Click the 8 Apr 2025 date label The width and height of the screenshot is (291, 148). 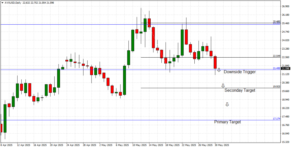7,145
